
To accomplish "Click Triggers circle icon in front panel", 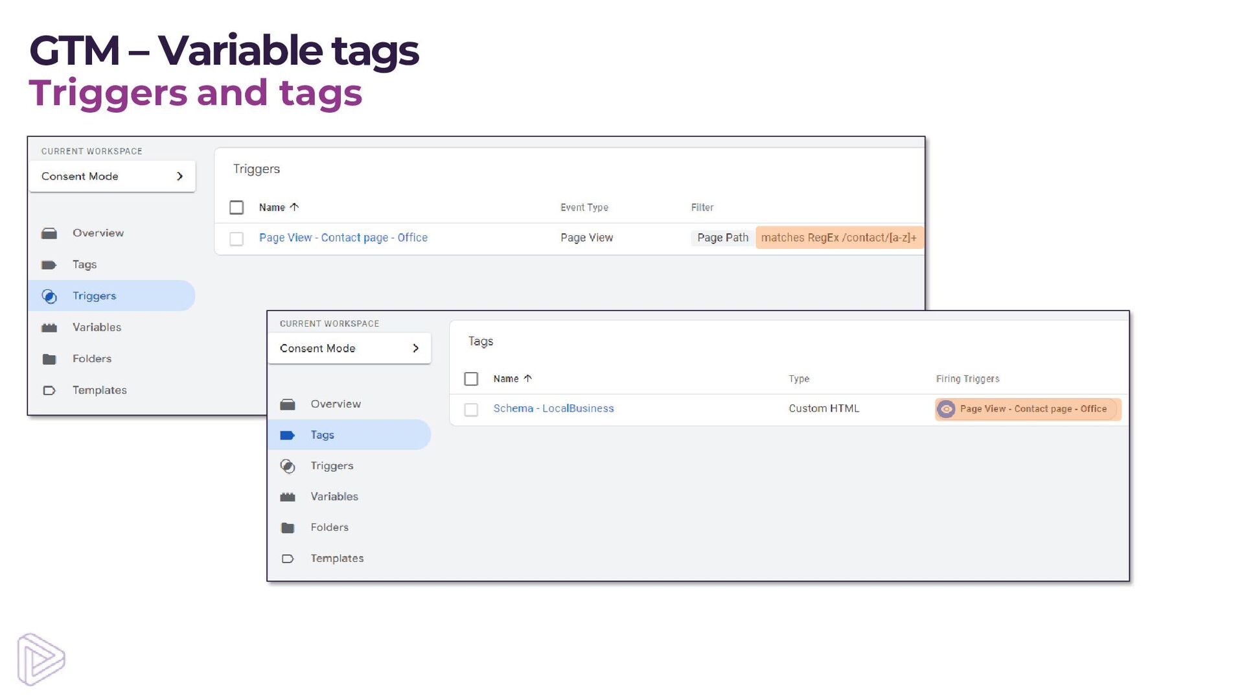I will pyautogui.click(x=288, y=466).
